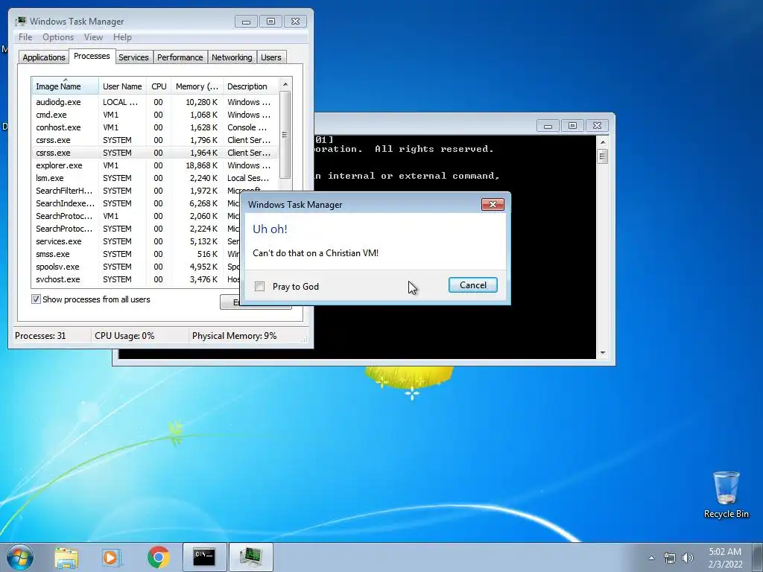Uncheck Show processes from all users

[36, 299]
